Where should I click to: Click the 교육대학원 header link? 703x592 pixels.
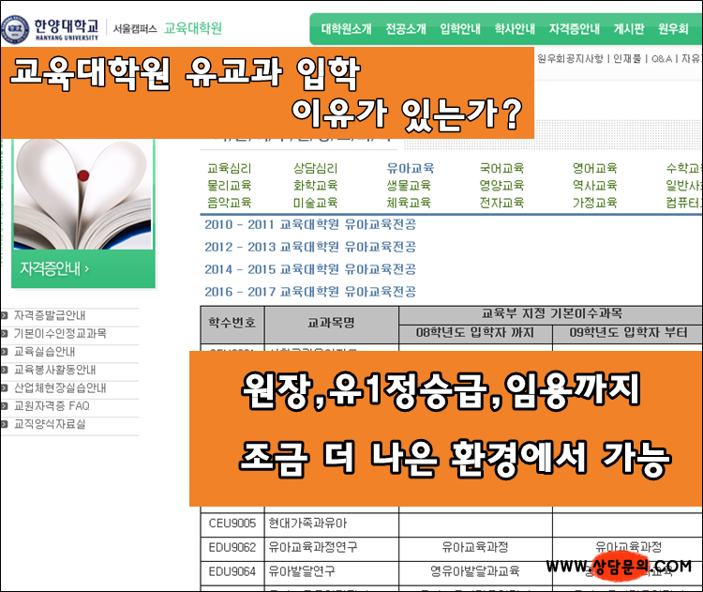193,28
